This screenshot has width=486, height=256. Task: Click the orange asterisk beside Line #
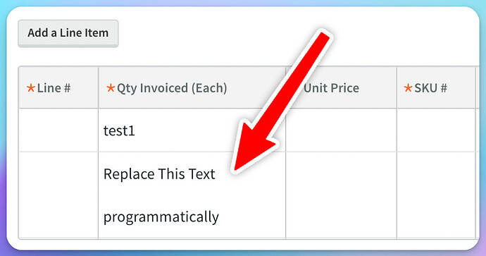click(31, 88)
